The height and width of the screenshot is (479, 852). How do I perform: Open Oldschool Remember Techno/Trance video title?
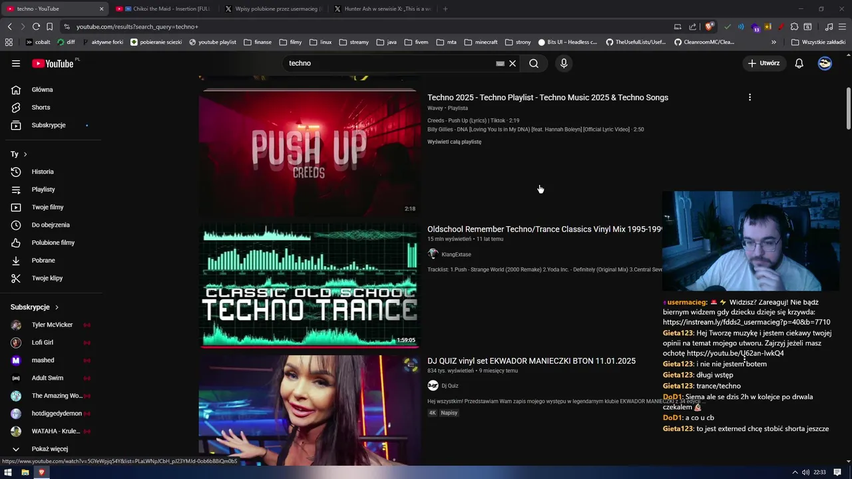tap(544, 229)
